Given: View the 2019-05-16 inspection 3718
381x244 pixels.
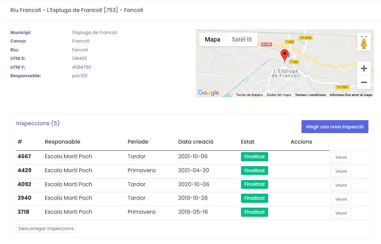Looking at the screenshot, I should pos(341,213).
